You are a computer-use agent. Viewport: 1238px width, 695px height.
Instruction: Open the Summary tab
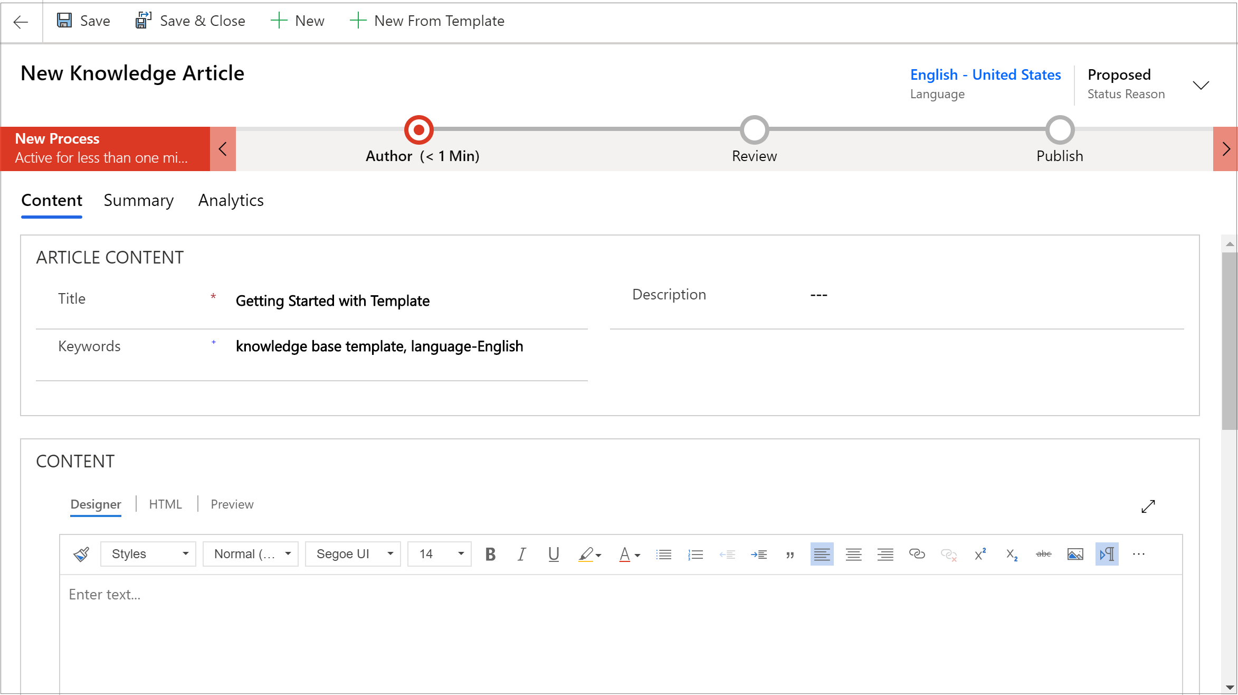click(139, 200)
